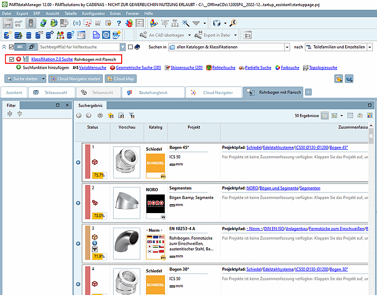
Task: Uncheck the Klassifikation 2.0 Suche checkbox
Action: tap(11, 59)
